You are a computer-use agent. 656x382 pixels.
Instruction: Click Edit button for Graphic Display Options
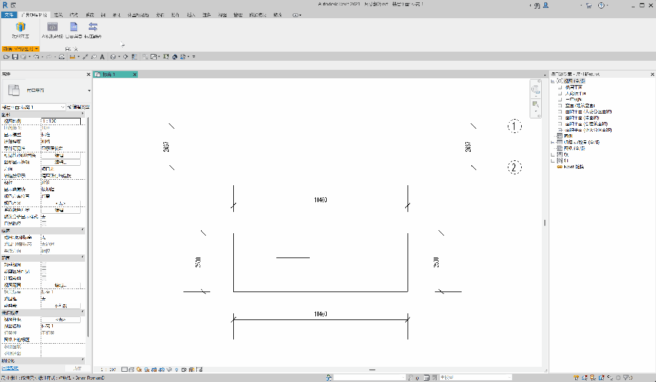pos(61,162)
